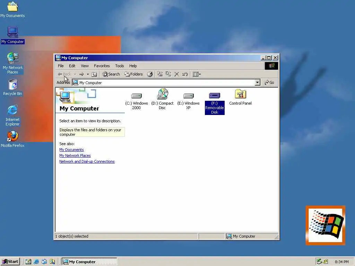355x266 pixels.
Task: Open the Forward history dropdown arrow
Action: point(88,74)
